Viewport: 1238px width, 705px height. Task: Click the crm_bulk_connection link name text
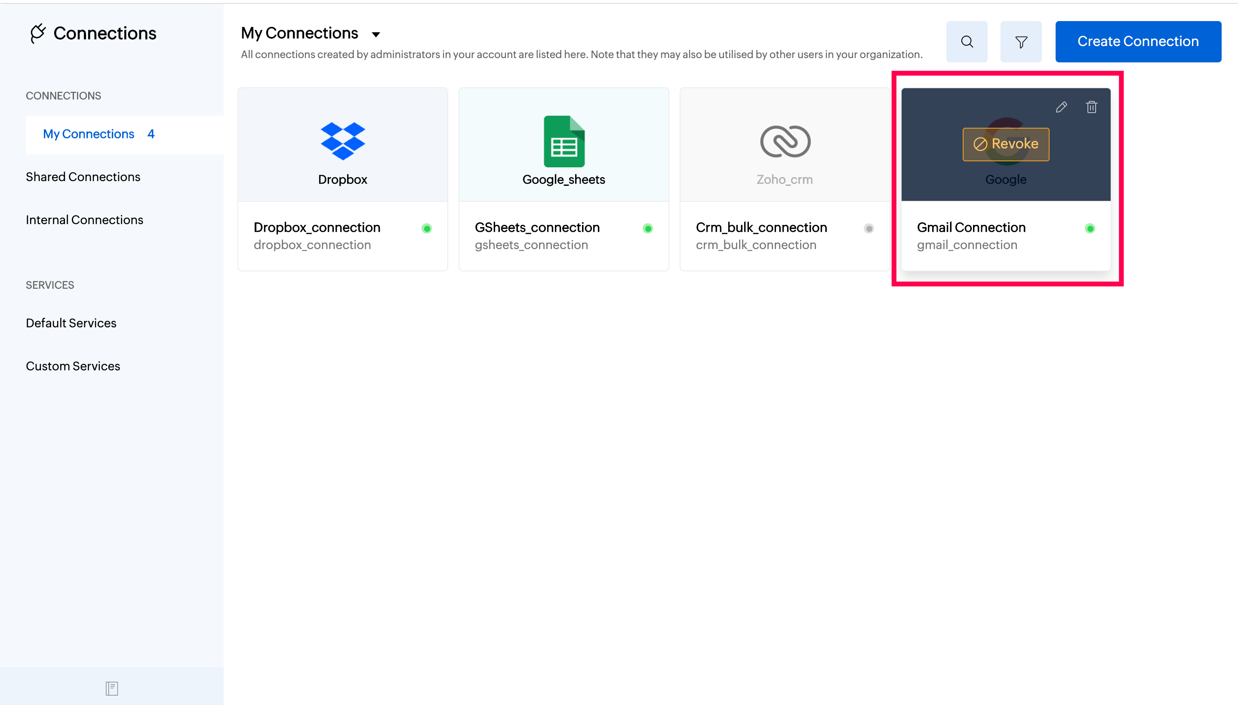pyautogui.click(x=756, y=245)
